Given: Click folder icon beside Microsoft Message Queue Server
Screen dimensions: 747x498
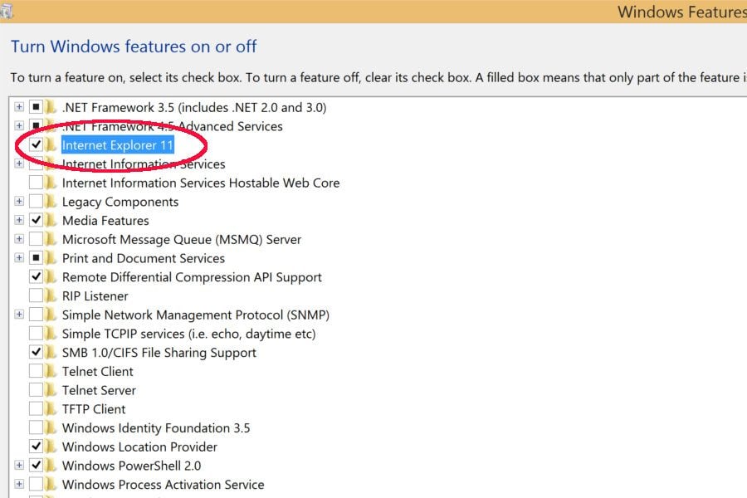Looking at the screenshot, I should pyautogui.click(x=51, y=239).
